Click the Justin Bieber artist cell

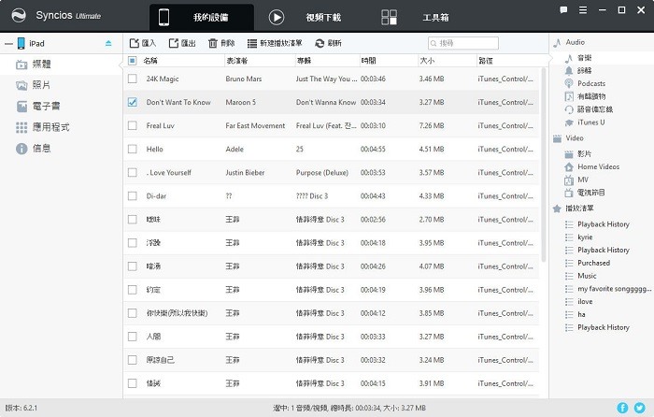click(x=245, y=172)
